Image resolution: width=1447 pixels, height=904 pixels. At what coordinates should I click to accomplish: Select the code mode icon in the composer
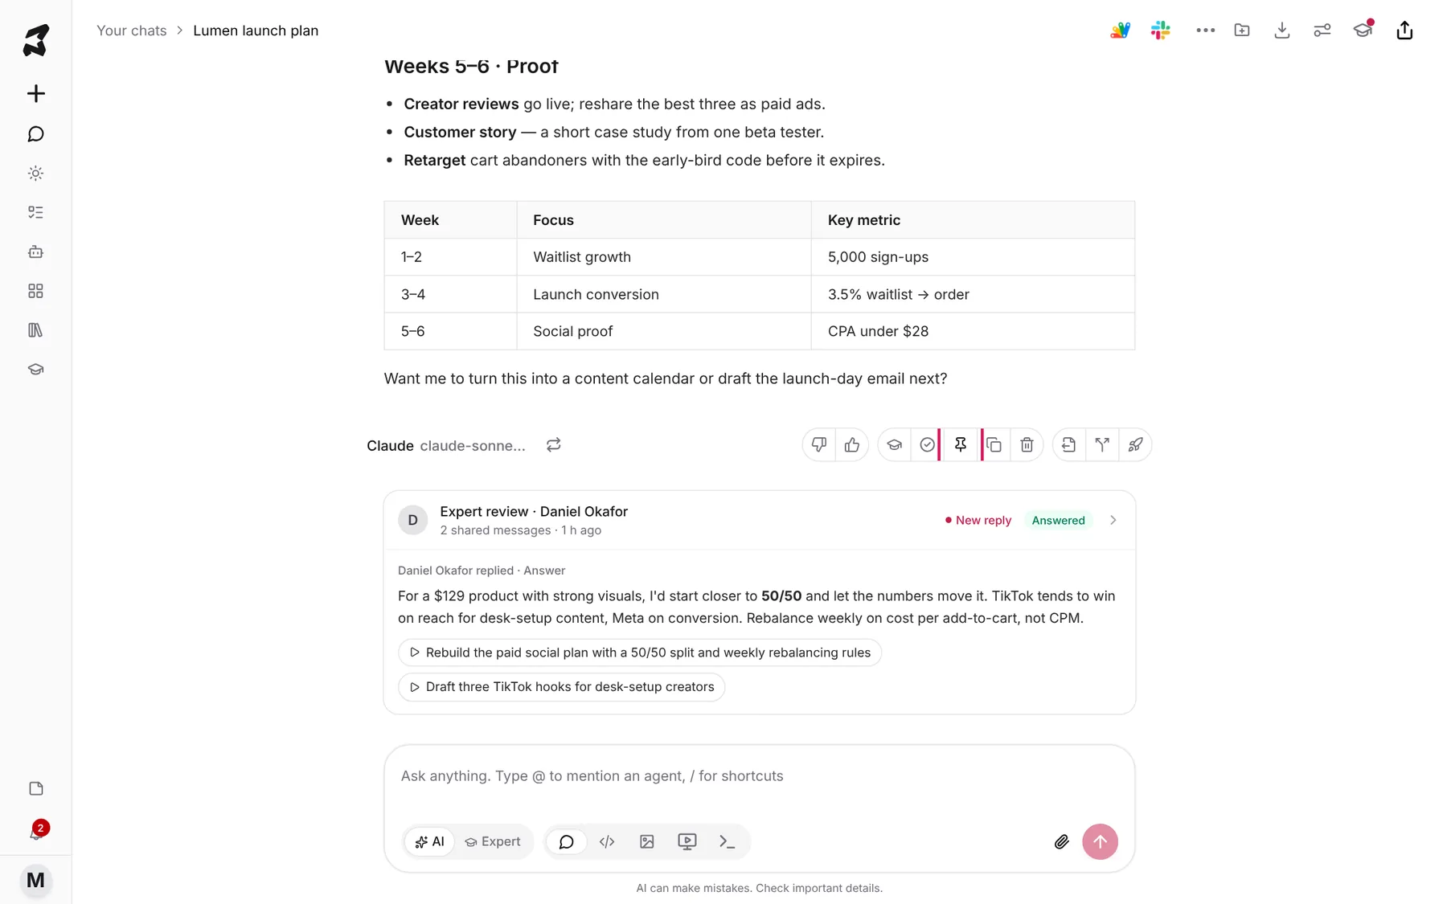coord(607,841)
